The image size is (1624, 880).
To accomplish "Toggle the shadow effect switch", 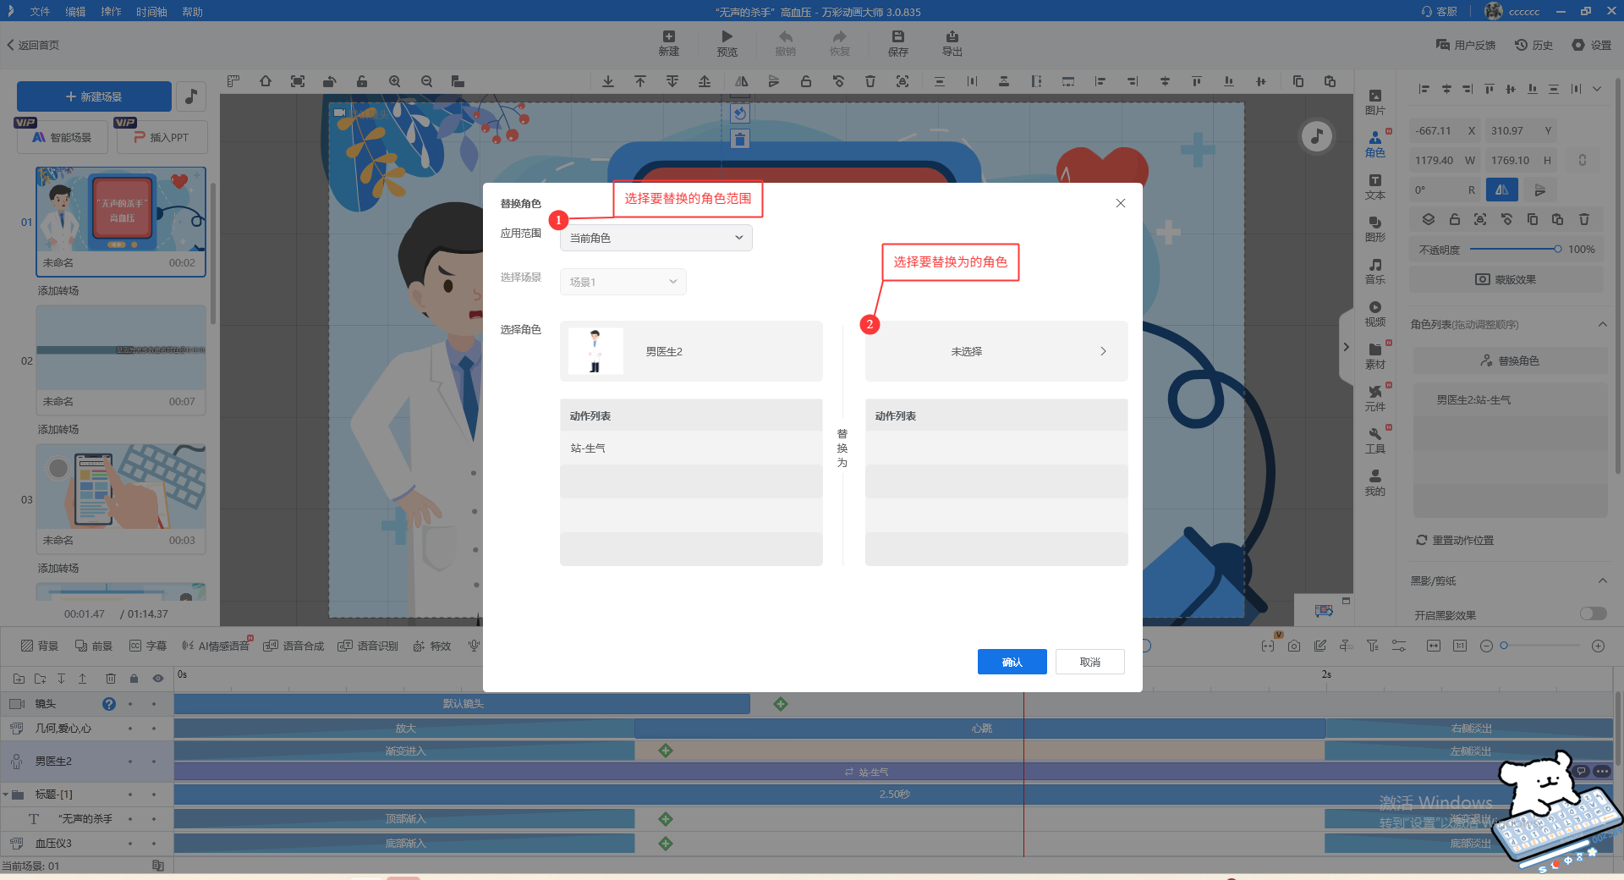I will coord(1593,613).
